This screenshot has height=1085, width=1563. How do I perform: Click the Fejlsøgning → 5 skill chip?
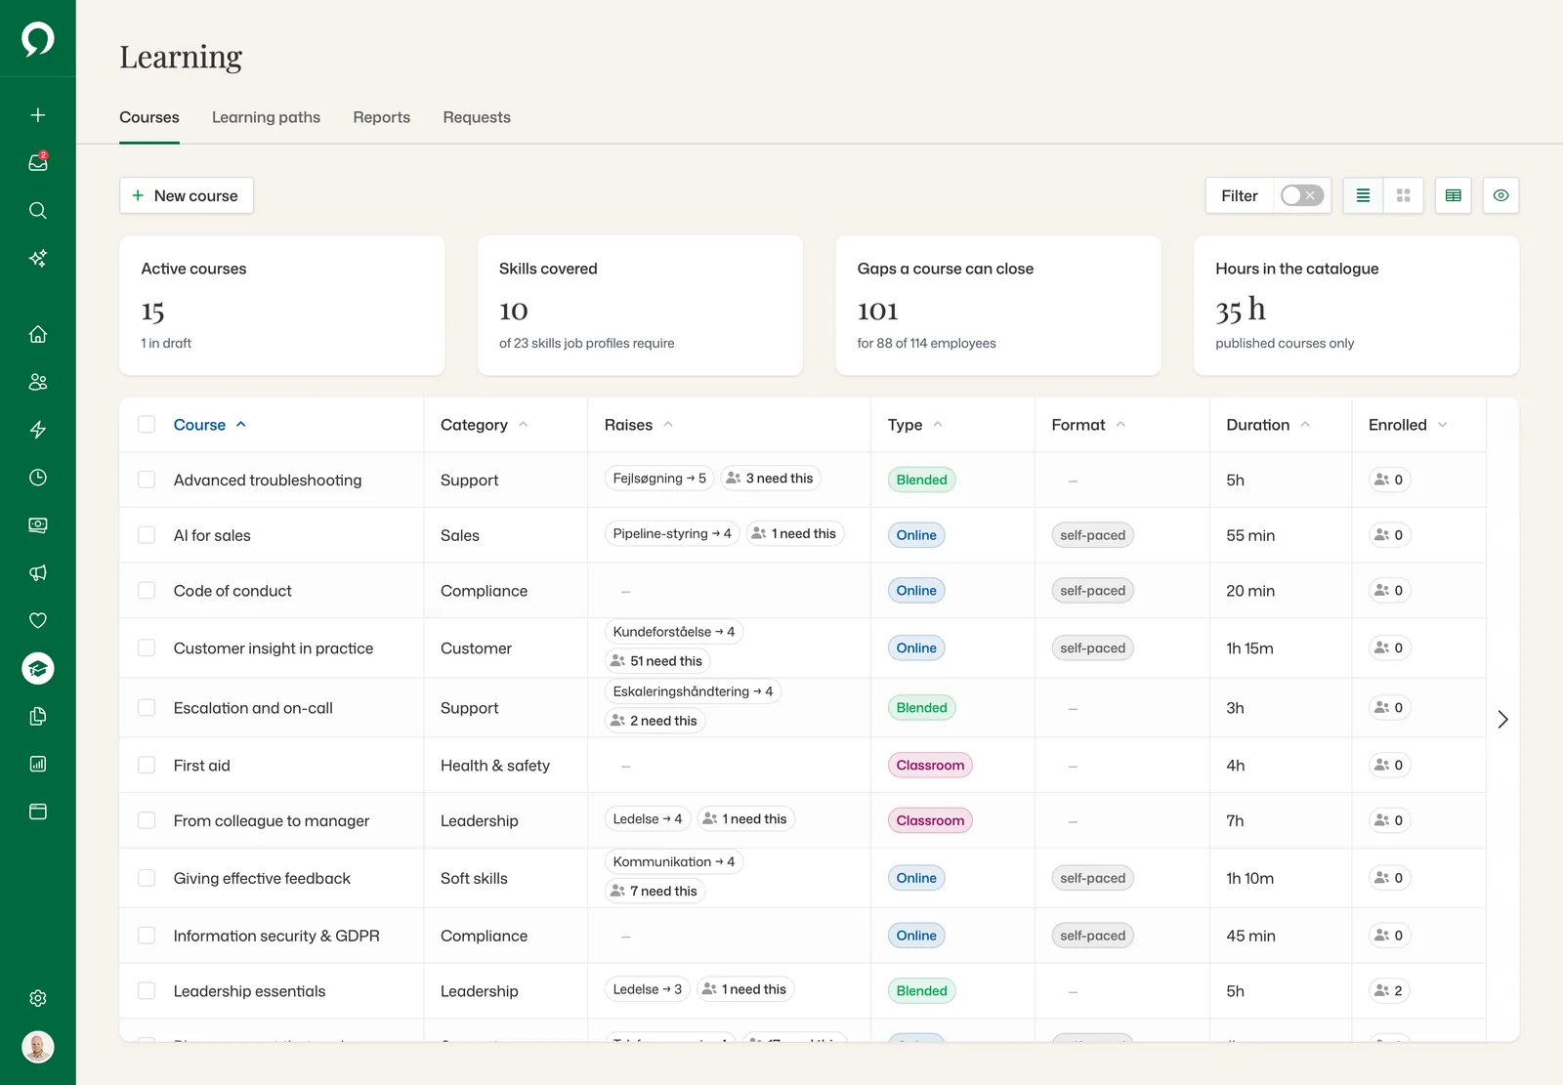pyautogui.click(x=659, y=479)
